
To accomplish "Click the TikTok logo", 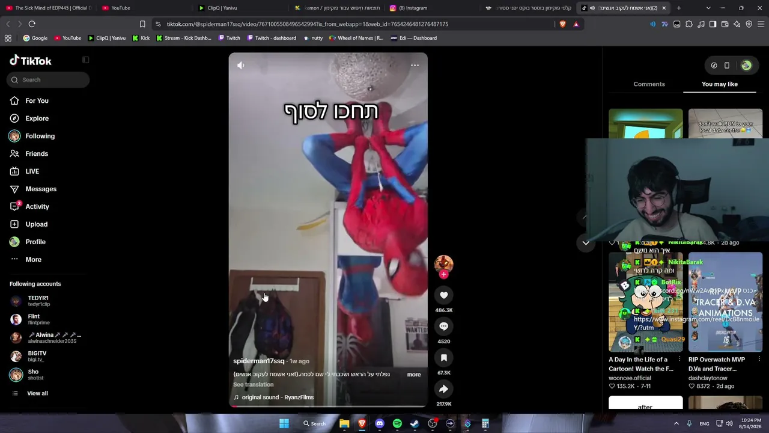I will click(31, 60).
